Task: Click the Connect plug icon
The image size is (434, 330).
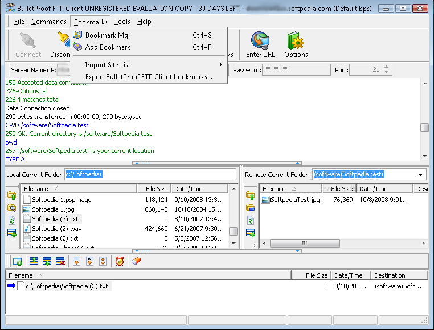Action: point(28,40)
